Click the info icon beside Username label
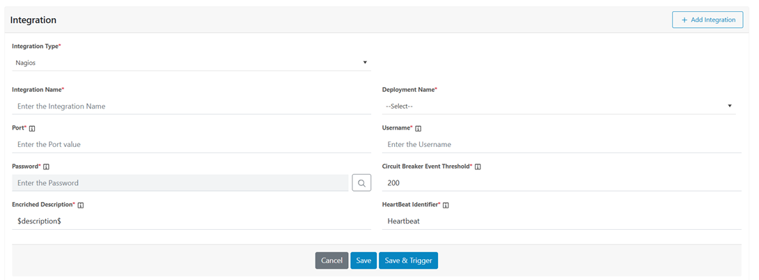 (x=418, y=129)
